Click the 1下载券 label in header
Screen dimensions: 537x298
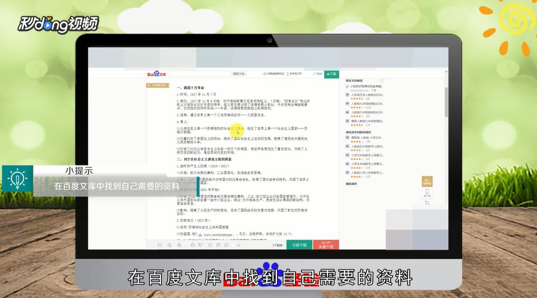[x=317, y=74]
